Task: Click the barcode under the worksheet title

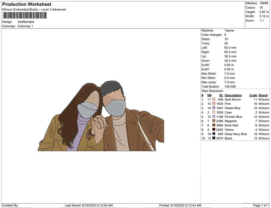Action: (x=24, y=16)
